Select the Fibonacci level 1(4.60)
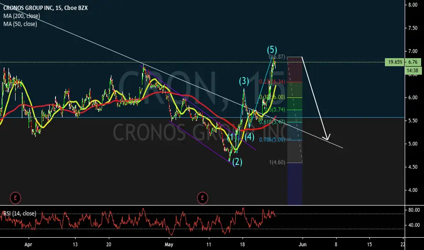424x250 pixels. click(277, 162)
